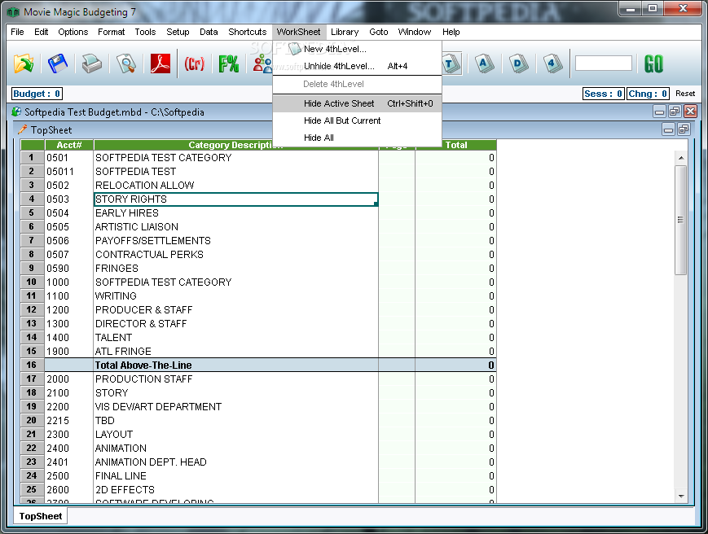Click the FRINGES category cell
The image size is (708, 534).
(235, 269)
